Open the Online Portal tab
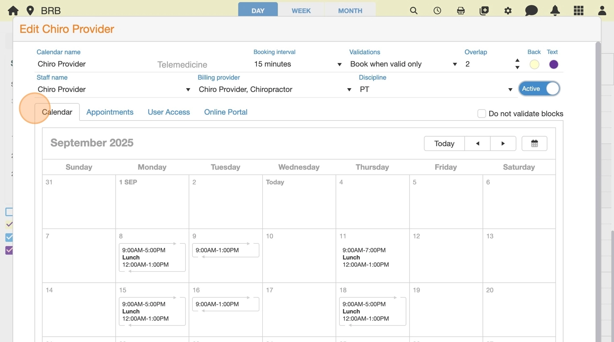The width and height of the screenshot is (614, 342). tap(225, 112)
